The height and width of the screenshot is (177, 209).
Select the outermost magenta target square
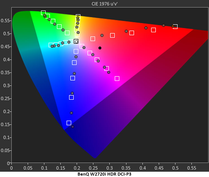point(117,79)
